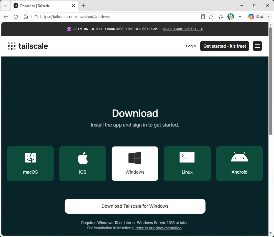Screen dimensions: 274x237
Task: Open the refer to our documentation link
Action: [x=159, y=228]
